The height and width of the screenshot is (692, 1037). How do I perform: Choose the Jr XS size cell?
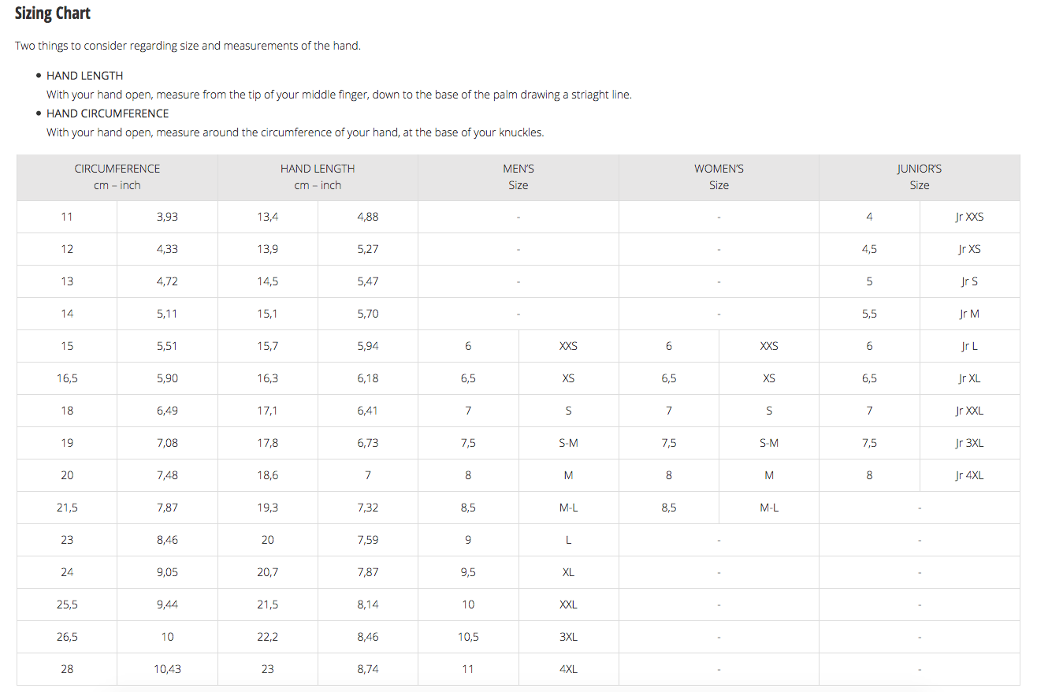click(969, 249)
